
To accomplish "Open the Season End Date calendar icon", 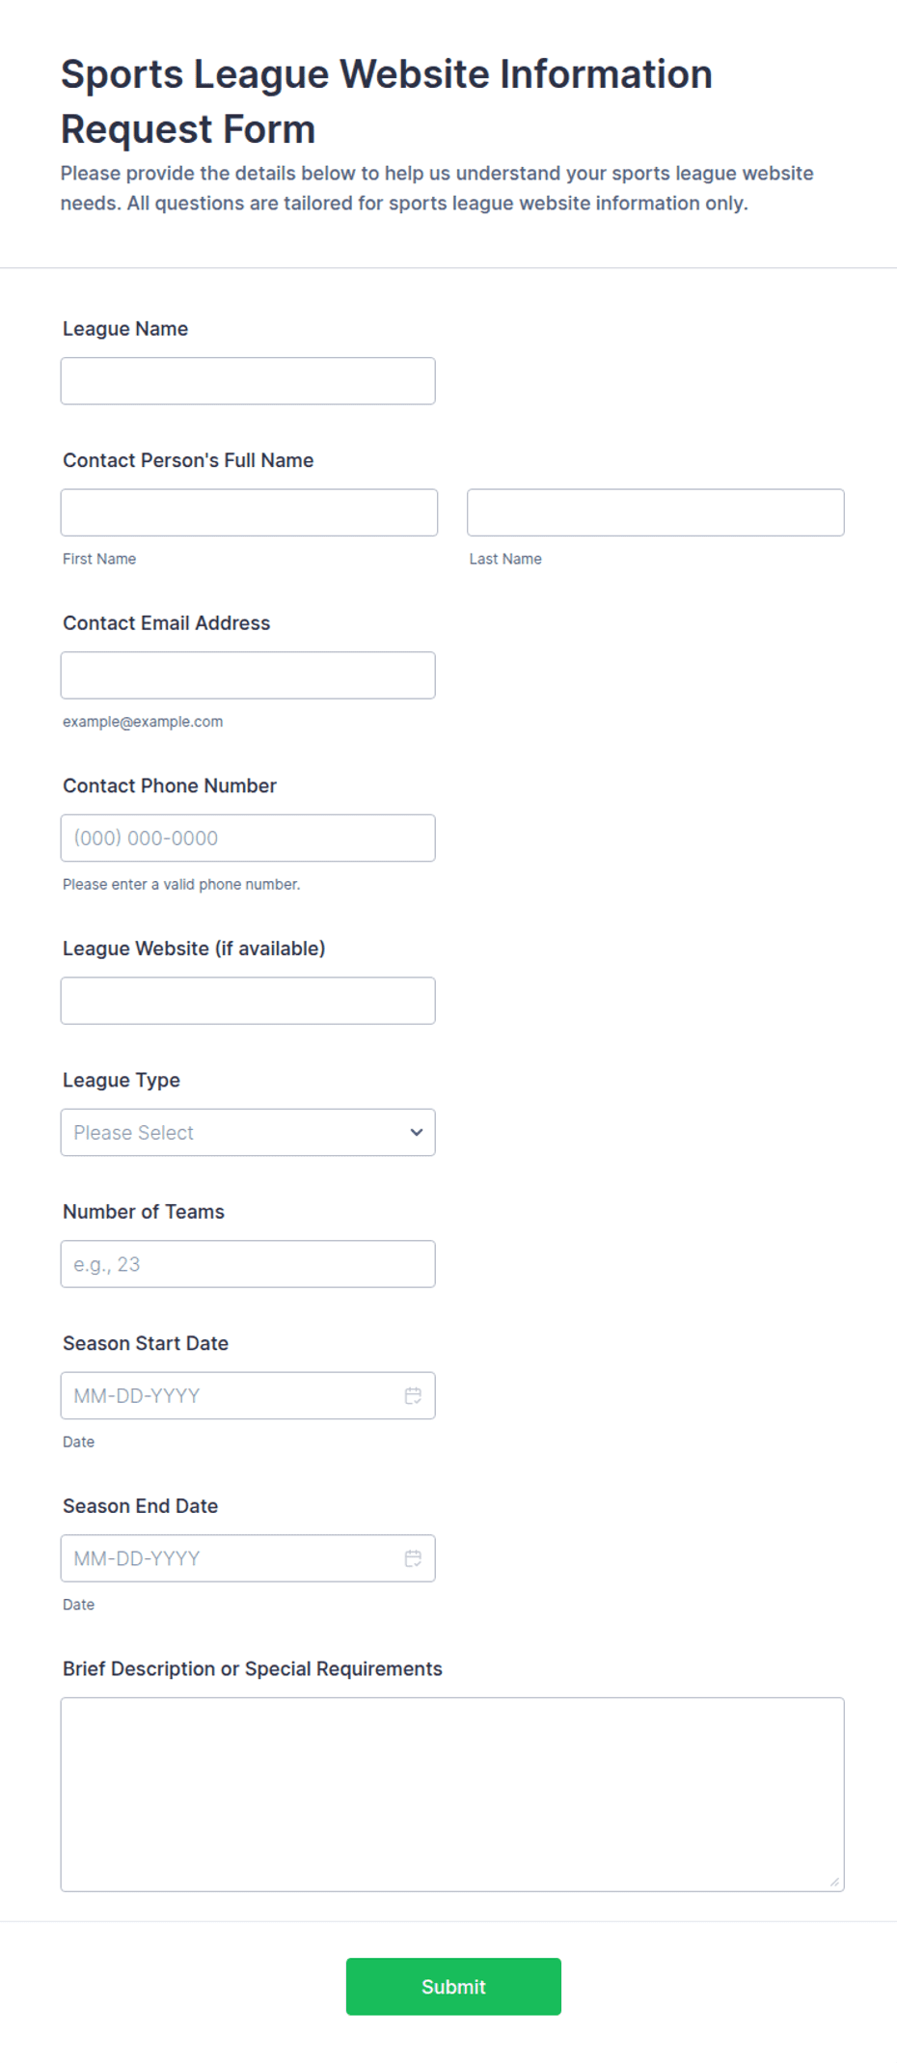I will coord(413,1558).
